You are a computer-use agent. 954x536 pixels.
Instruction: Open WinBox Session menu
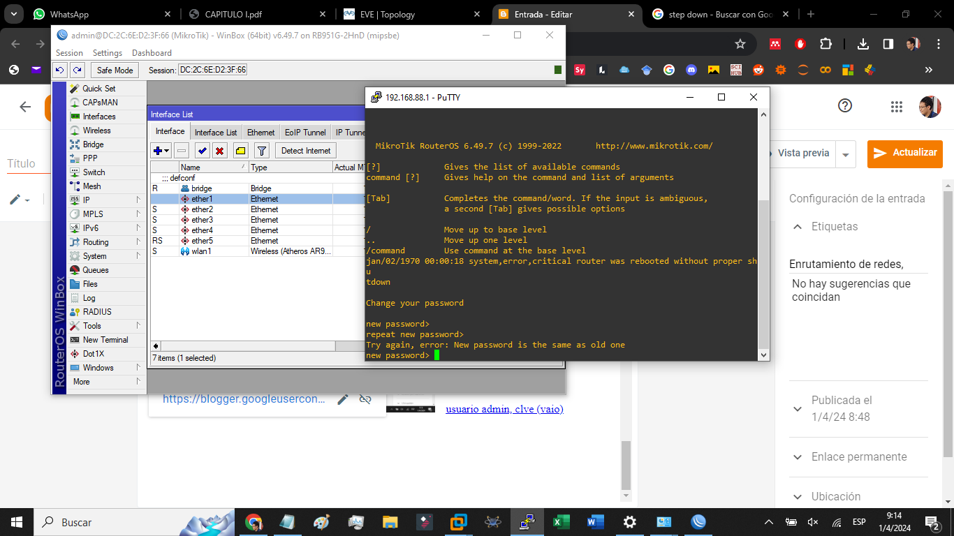point(69,53)
